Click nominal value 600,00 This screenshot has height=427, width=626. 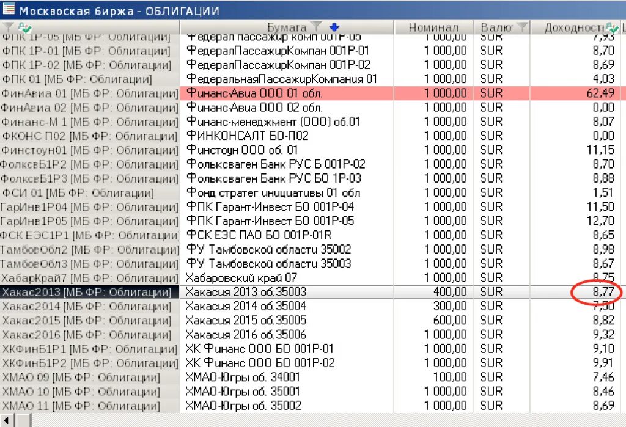tap(450, 321)
